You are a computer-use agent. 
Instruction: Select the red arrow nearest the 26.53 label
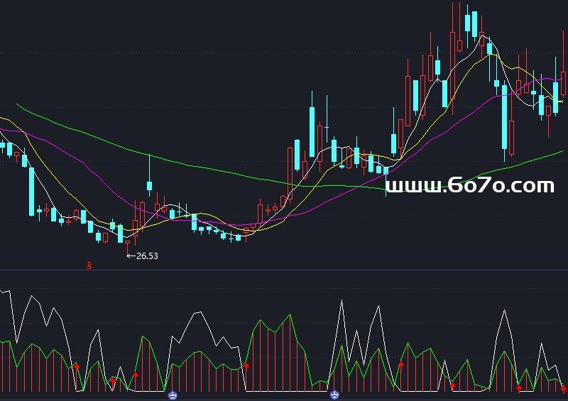pos(136,374)
